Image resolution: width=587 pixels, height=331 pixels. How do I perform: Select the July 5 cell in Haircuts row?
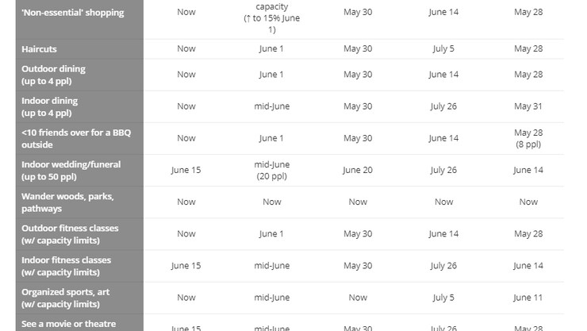tap(443, 49)
